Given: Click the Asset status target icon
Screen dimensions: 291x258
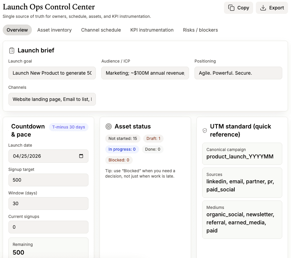Looking at the screenshot, I should (x=109, y=126).
